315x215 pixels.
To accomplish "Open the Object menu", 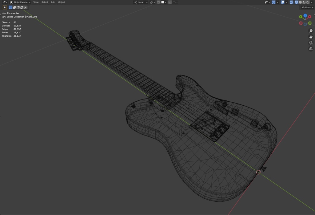I will tap(62, 2).
